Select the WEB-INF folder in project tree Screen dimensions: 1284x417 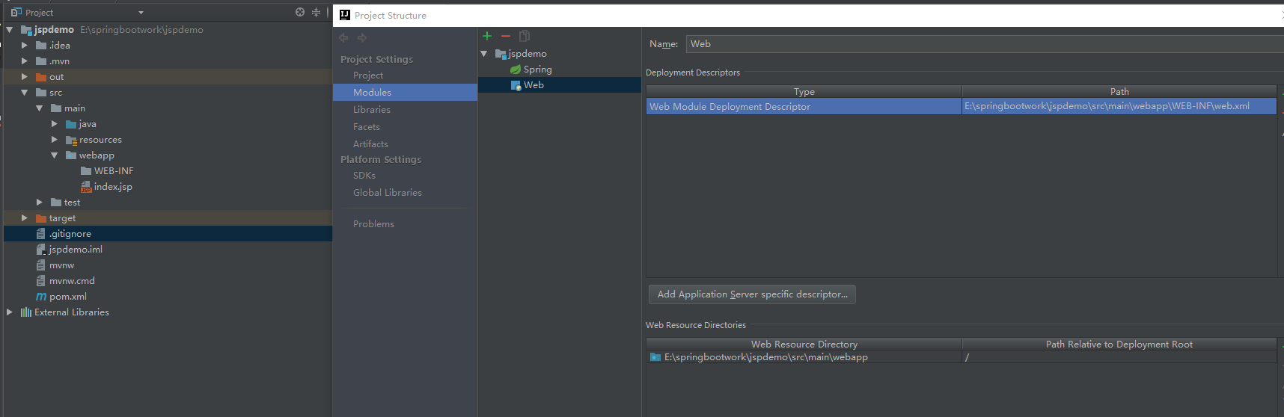(x=114, y=171)
